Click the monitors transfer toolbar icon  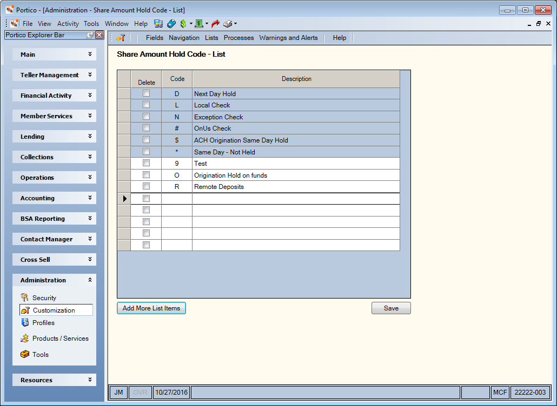(x=158, y=24)
